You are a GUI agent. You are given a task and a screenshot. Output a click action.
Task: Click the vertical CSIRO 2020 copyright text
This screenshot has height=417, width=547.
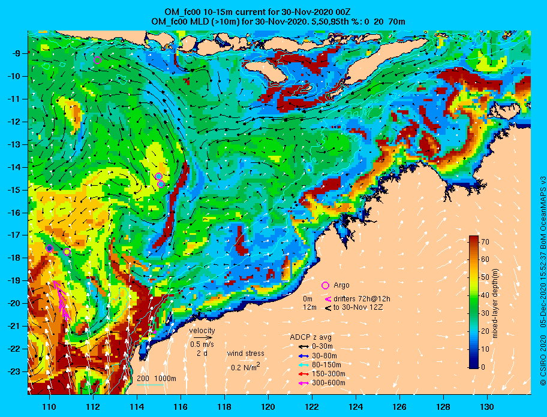click(542, 282)
